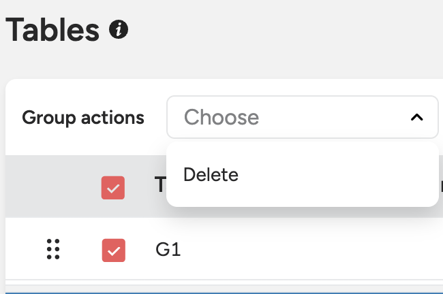Viewport: 443px width, 294px height.
Task: Click the Group actions label
Action: [83, 118]
